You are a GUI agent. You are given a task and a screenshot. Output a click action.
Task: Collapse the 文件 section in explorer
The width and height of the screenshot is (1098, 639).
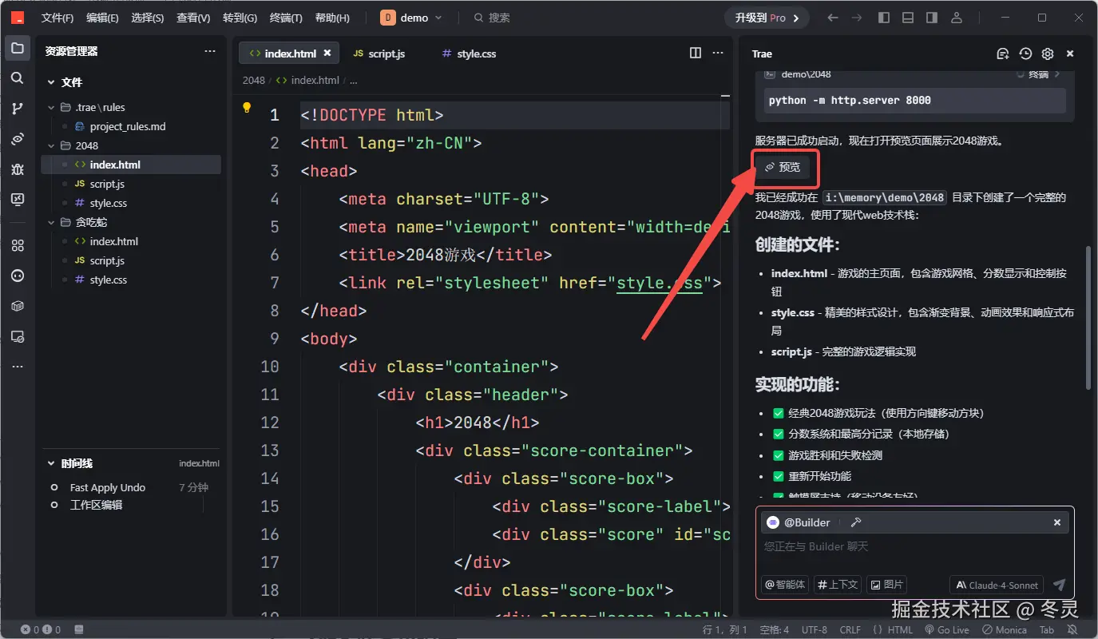tap(51, 82)
